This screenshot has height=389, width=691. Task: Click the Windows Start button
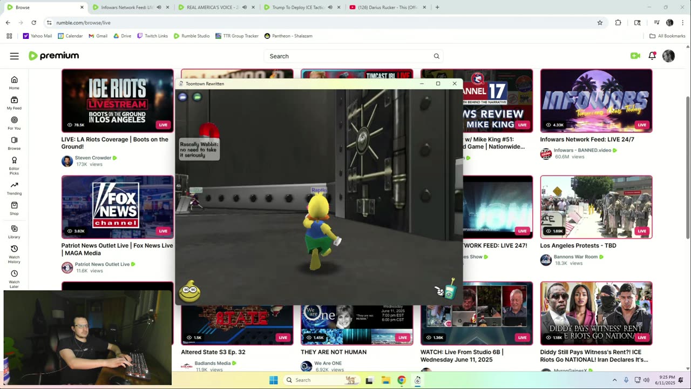click(x=273, y=380)
